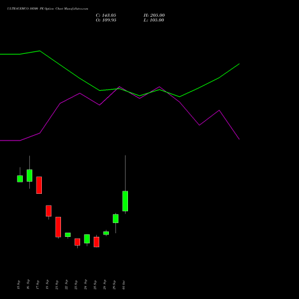This screenshot has width=299, height=299.
Task: Select the 15 Sep date label
Action: pyautogui.click(x=19, y=285)
